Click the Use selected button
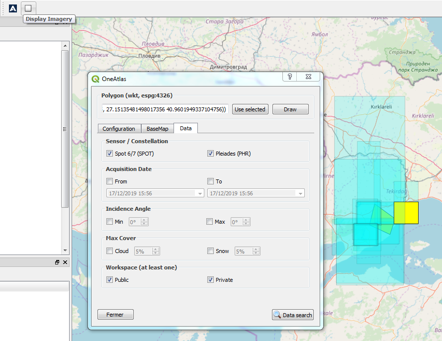The width and height of the screenshot is (442, 341). 250,109
